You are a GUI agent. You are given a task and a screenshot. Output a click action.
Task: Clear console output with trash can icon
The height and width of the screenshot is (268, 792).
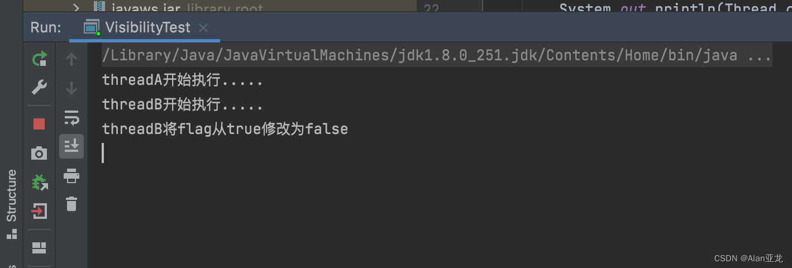click(x=71, y=204)
